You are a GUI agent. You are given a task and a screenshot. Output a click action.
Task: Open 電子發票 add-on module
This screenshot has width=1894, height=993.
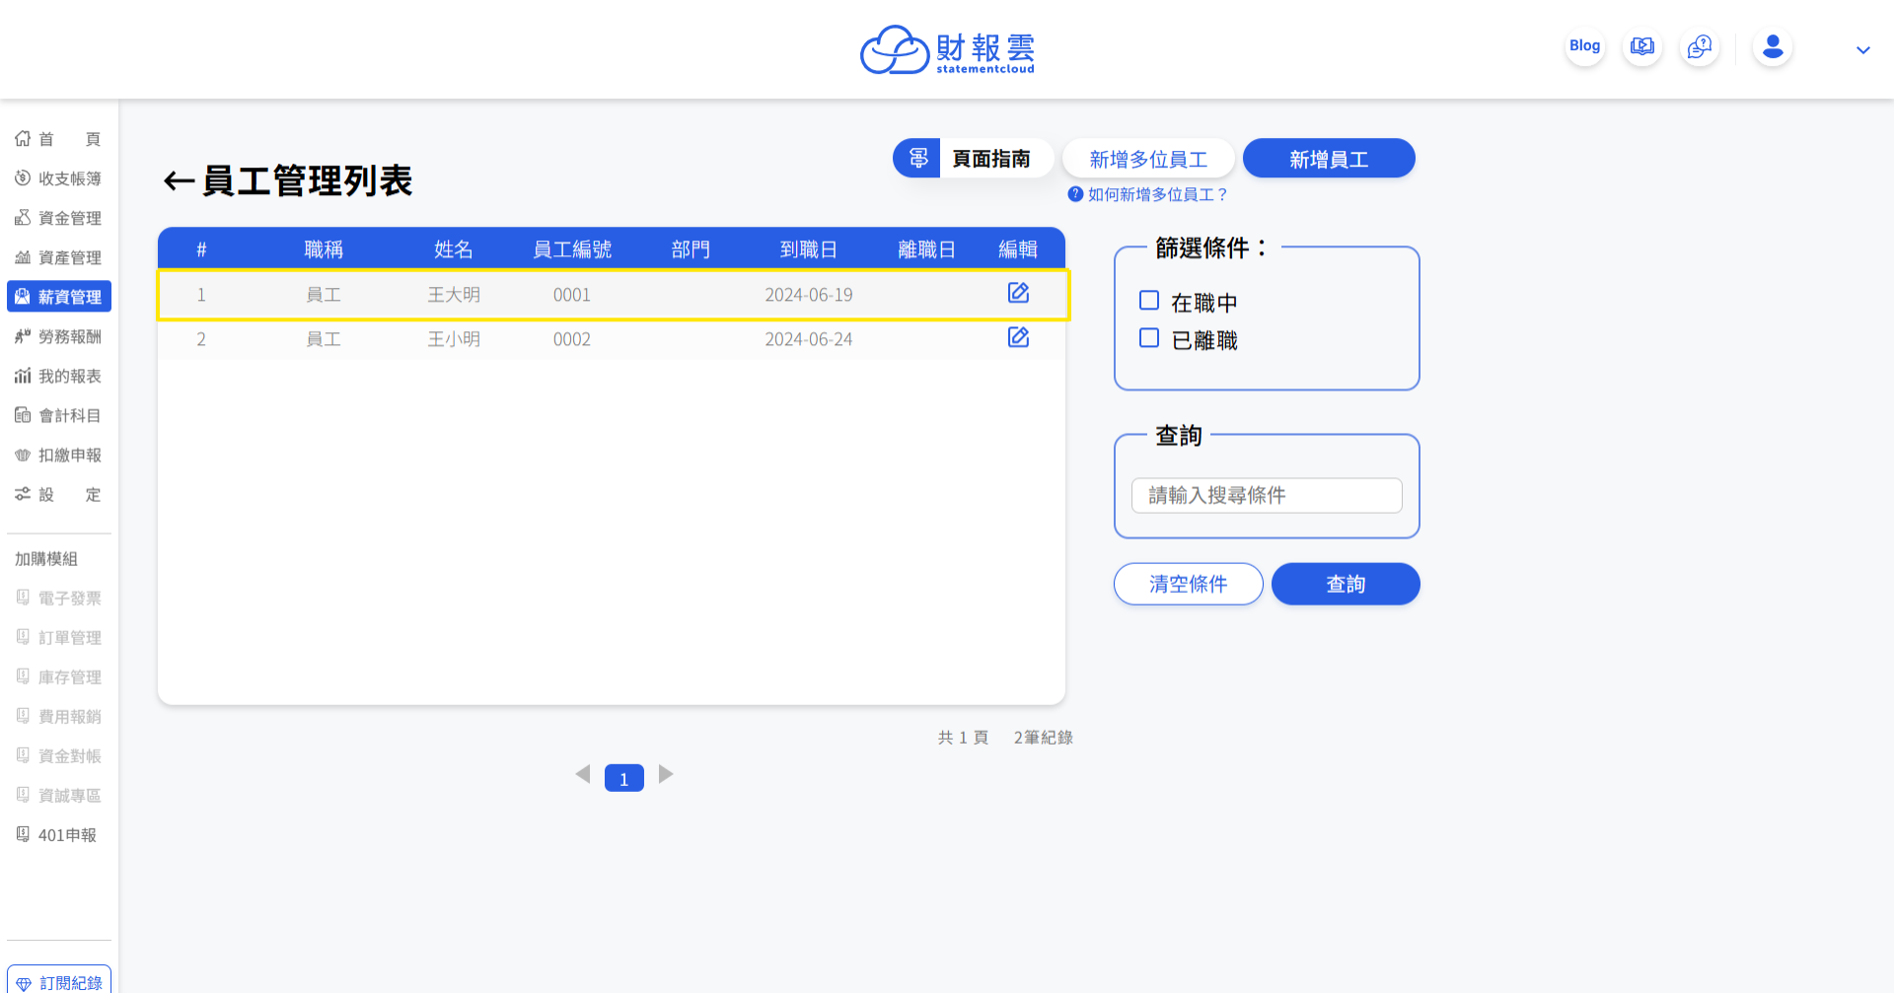coord(58,599)
